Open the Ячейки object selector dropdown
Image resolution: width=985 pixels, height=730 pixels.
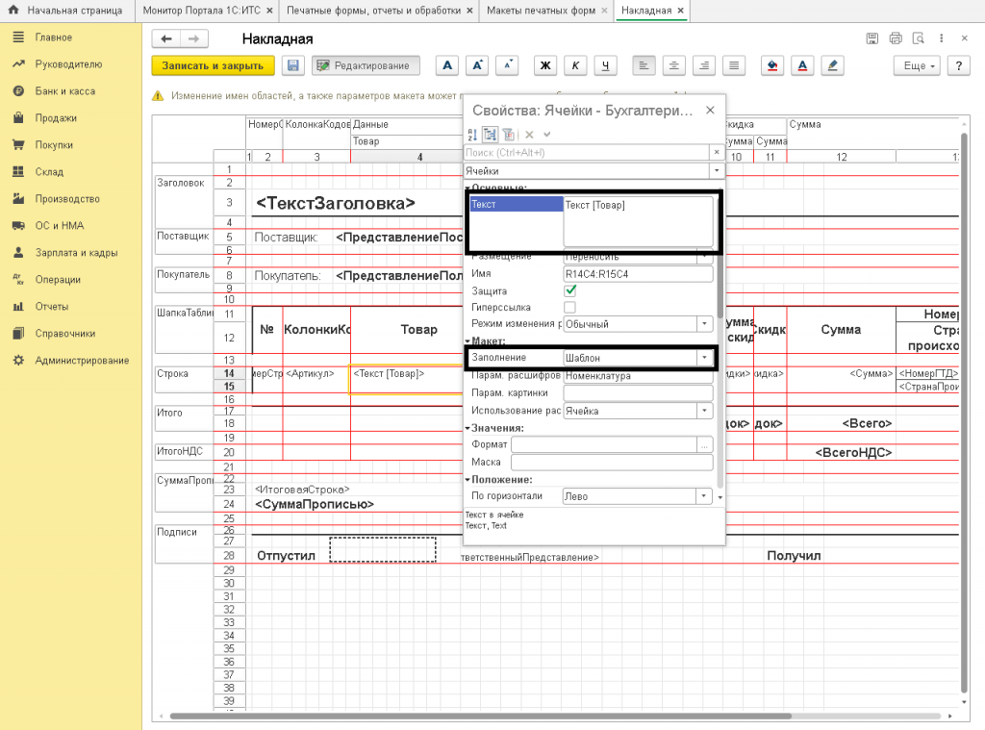click(x=716, y=170)
